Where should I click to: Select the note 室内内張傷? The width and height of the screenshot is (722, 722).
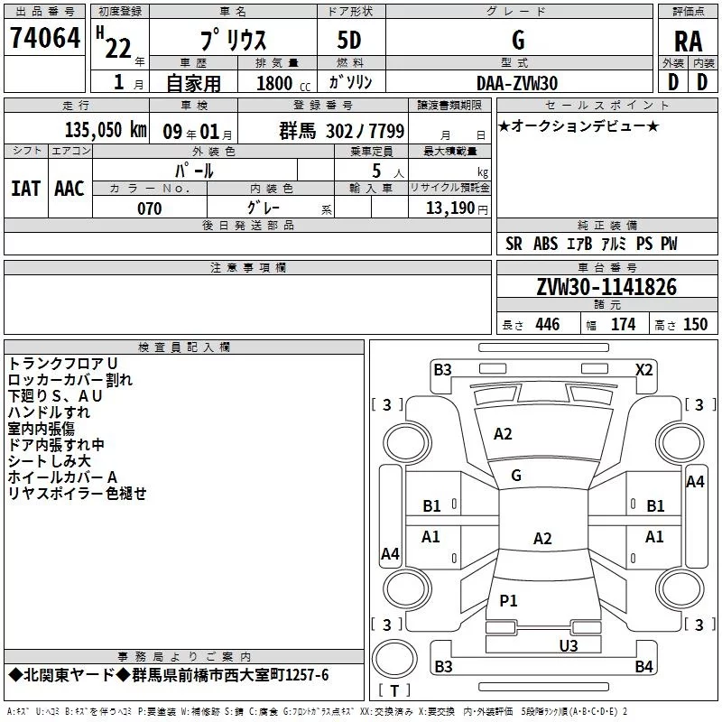[42, 429]
